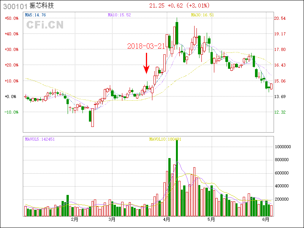Click the +50.0% left axis label

click(x=11, y=18)
